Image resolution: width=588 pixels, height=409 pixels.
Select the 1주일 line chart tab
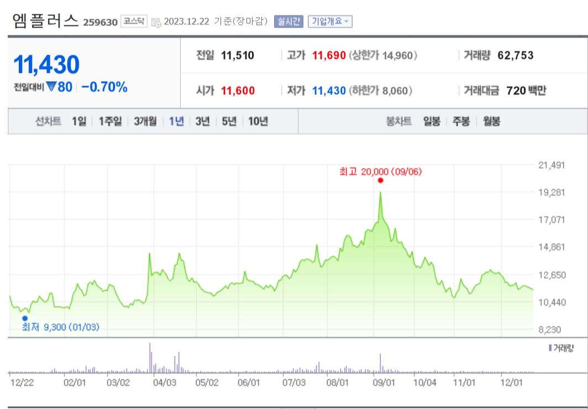point(110,121)
